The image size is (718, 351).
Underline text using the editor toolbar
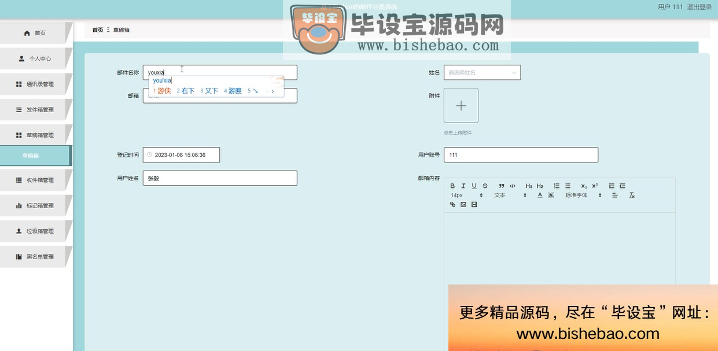474,186
